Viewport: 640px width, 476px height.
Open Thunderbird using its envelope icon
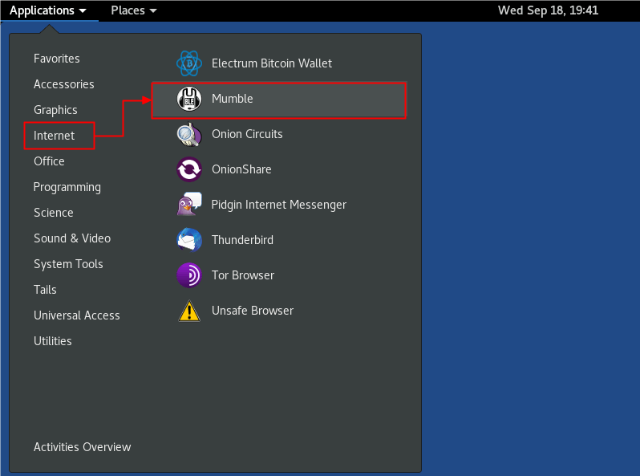tap(189, 240)
